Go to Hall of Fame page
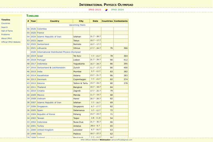Image resolution: width=213 pixels, height=142 pixels. (x=7, y=31)
